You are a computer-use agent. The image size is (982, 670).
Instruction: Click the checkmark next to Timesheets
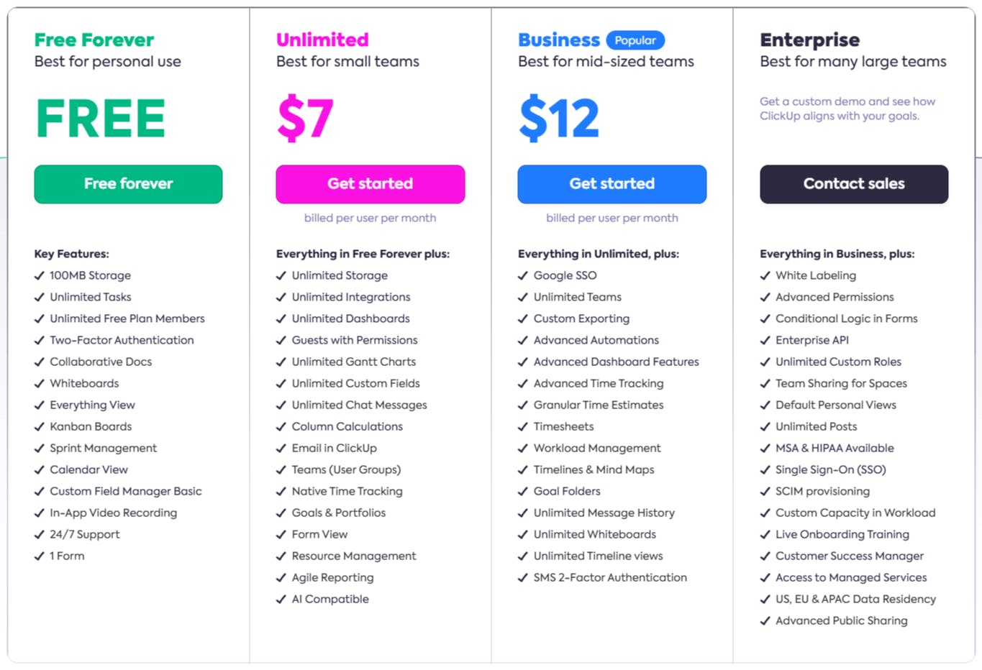(x=523, y=426)
